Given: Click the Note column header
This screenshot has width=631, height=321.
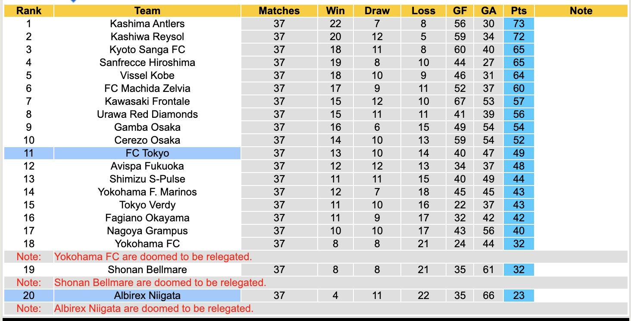Looking at the screenshot, I should pyautogui.click(x=581, y=11).
